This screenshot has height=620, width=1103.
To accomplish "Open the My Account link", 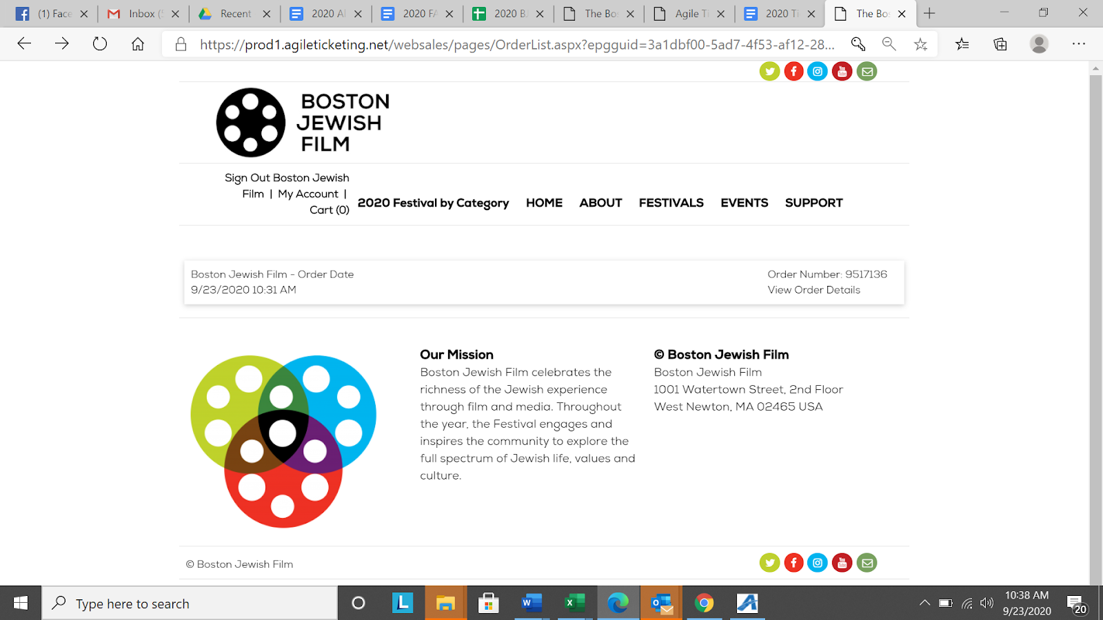I will 308,194.
